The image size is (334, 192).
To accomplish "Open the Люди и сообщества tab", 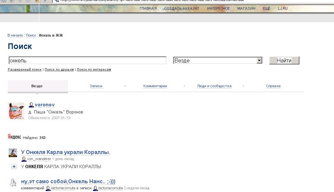I will [x=214, y=86].
